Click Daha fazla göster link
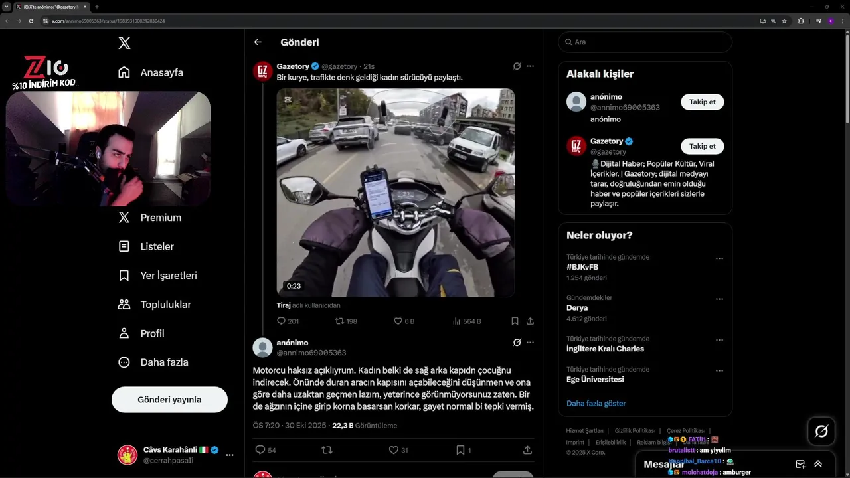This screenshot has height=478, width=850. click(x=596, y=403)
